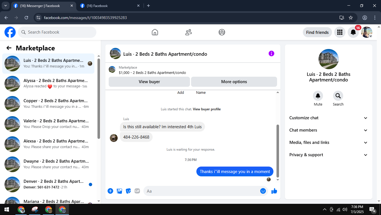381x215 pixels.
Task: Close the (16) Facebook tab
Action: click(138, 6)
